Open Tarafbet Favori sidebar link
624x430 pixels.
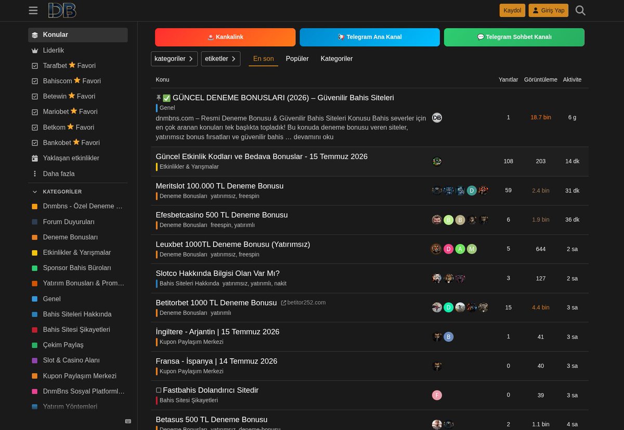click(x=77, y=65)
